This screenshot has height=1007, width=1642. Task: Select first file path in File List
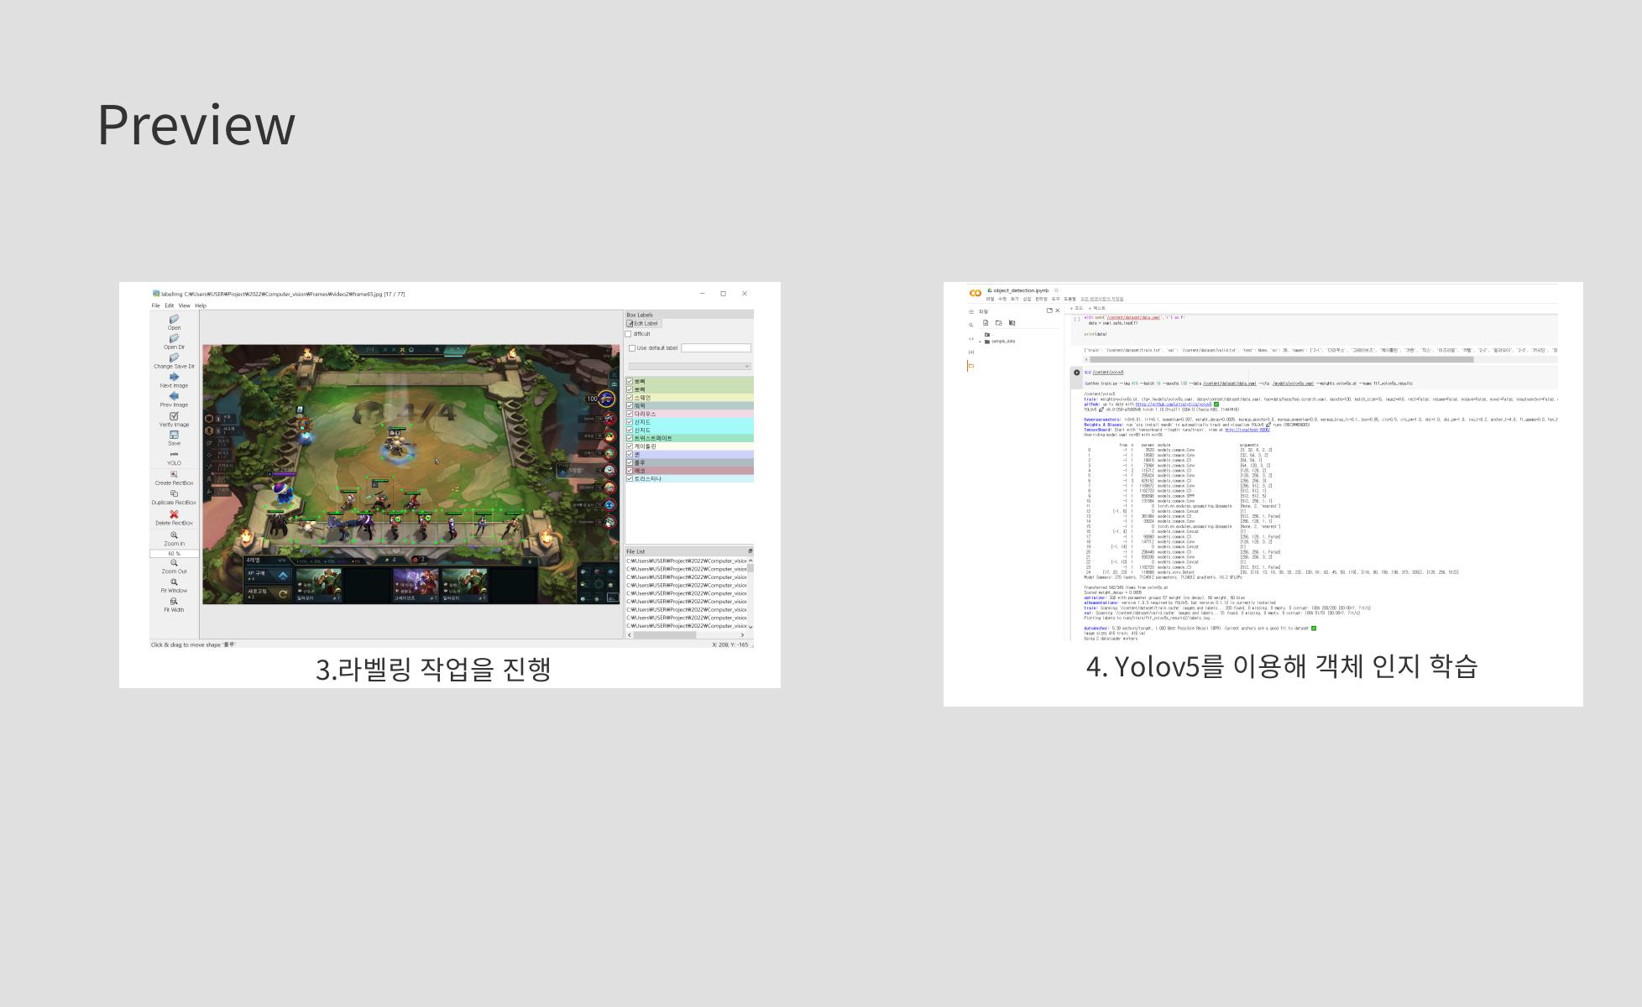click(686, 561)
